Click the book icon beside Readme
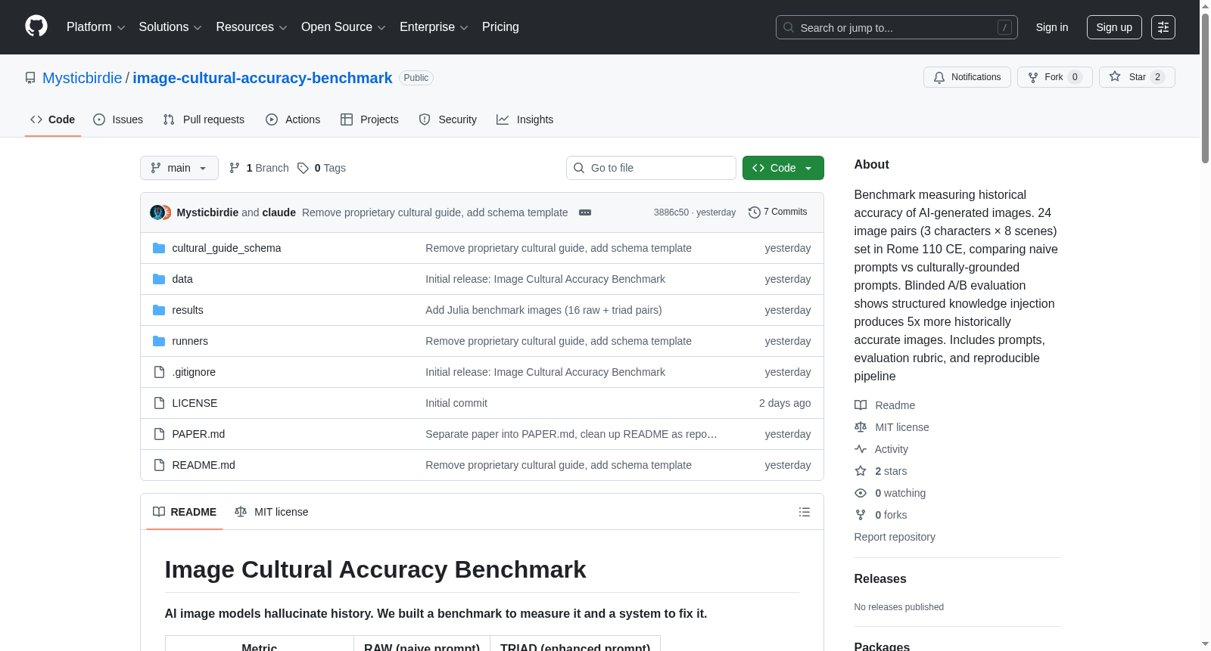1211x651 pixels. [861, 405]
